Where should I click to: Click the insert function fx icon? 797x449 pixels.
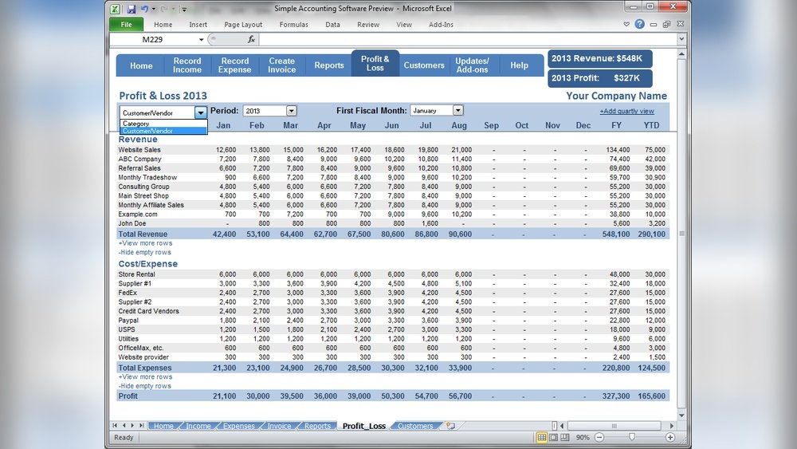251,39
